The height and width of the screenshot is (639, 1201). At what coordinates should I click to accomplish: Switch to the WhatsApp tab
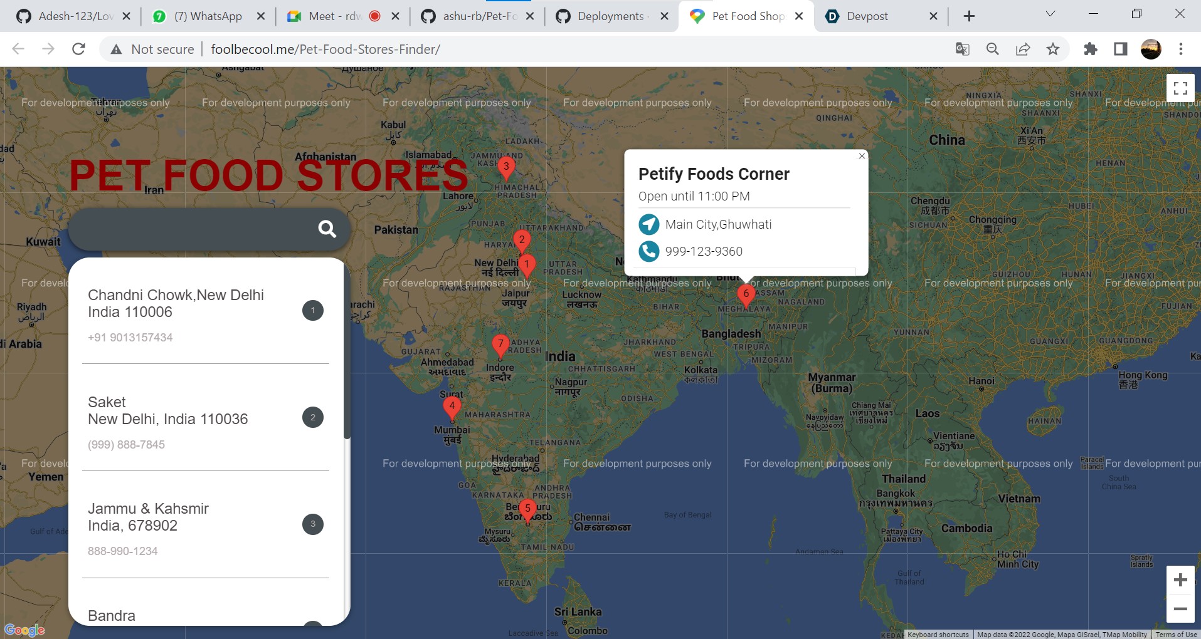coord(207,16)
